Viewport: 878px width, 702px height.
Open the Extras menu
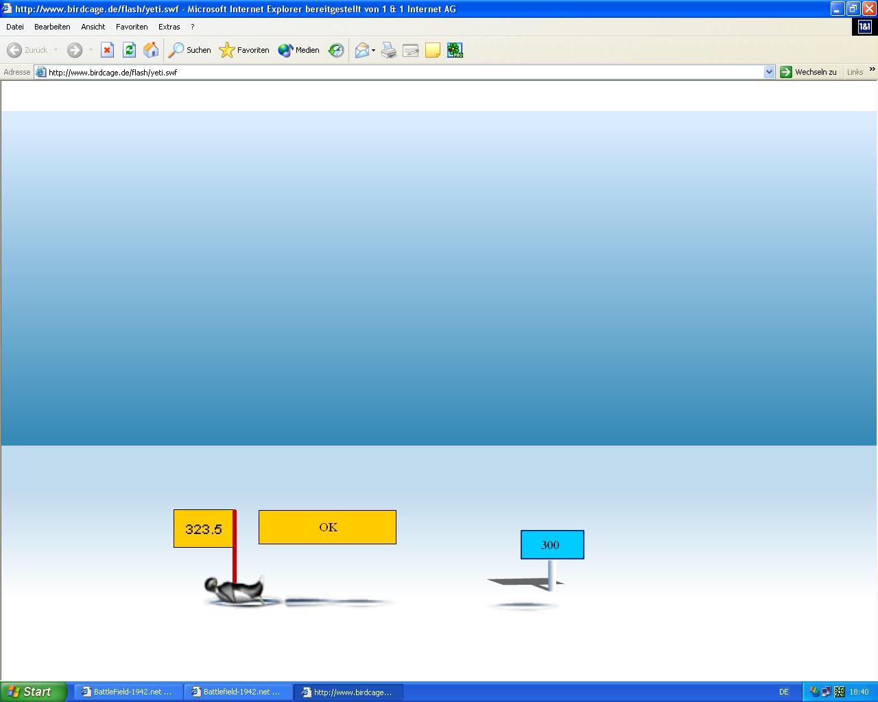169,27
